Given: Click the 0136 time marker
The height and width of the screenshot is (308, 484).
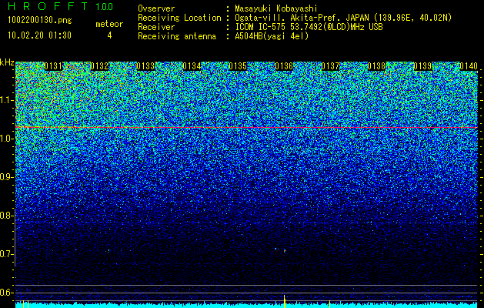Looking at the screenshot, I should (284, 66).
